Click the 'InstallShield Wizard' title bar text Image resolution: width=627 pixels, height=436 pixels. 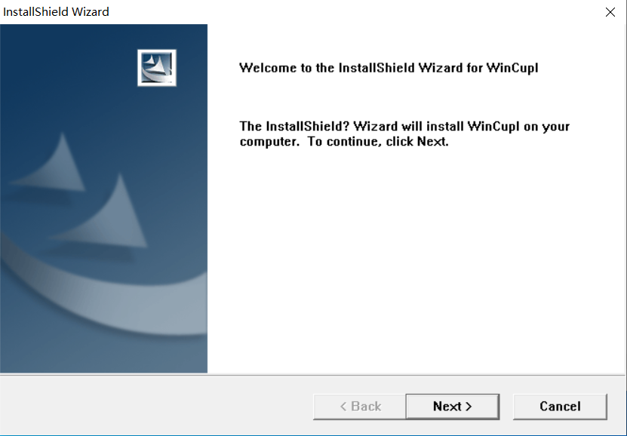pos(56,12)
